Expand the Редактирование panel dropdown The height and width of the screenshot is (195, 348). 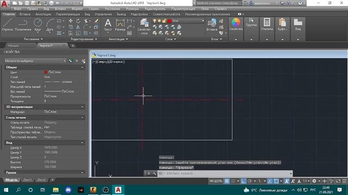pos(84,39)
